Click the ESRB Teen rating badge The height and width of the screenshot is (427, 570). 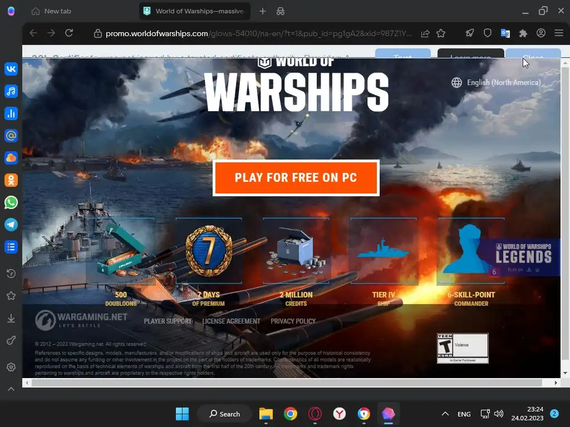[463, 348]
